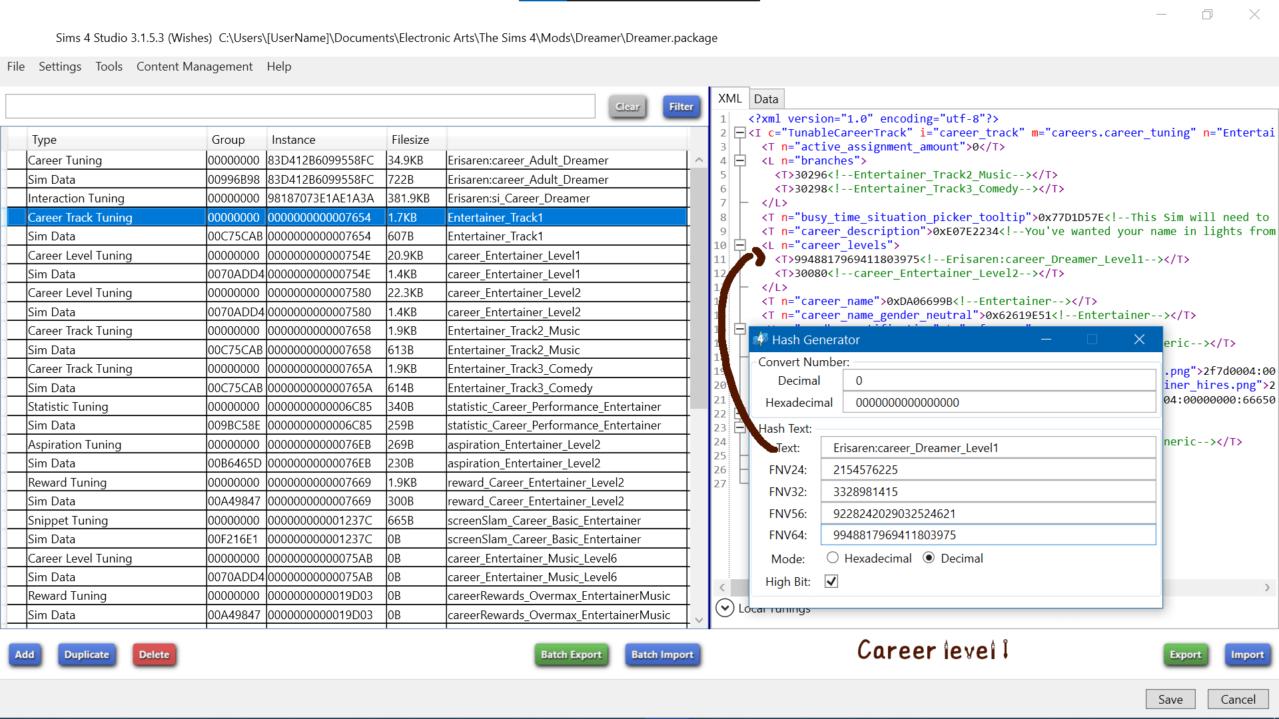
Task: Click the hash Text input field
Action: point(988,447)
